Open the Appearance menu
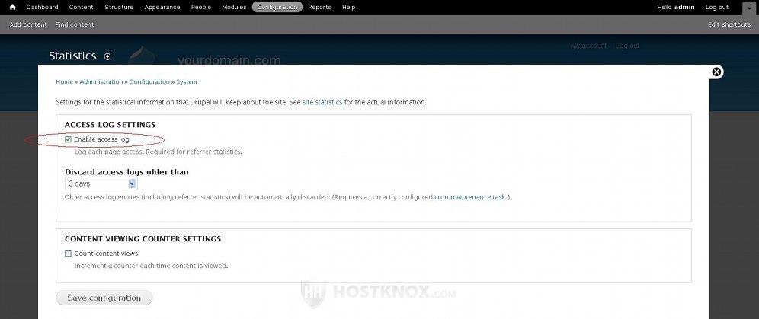Image resolution: width=759 pixels, height=319 pixels. (x=162, y=8)
